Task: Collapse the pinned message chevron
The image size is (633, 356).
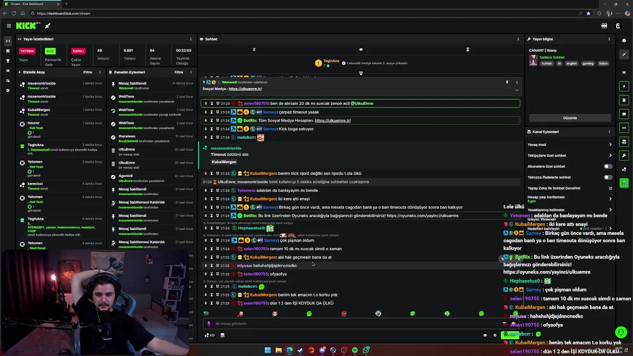Action: 517,90
